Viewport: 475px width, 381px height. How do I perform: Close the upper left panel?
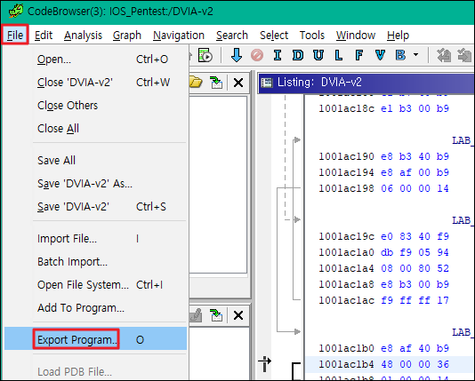(238, 83)
